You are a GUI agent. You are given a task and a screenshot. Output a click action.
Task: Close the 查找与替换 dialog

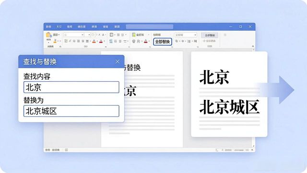click(x=118, y=62)
